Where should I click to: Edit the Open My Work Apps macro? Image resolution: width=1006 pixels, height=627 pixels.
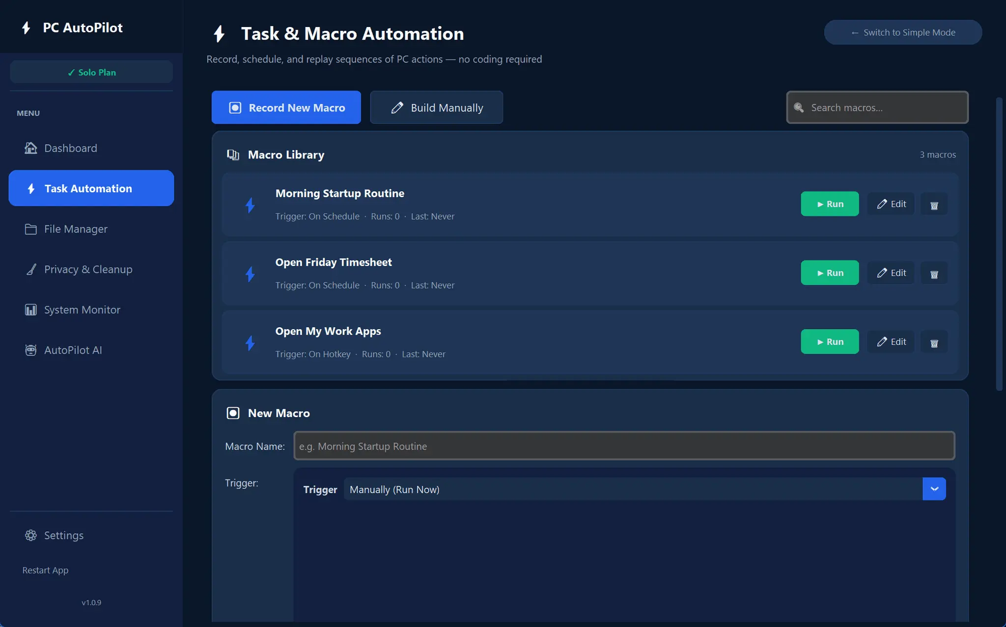(x=891, y=342)
